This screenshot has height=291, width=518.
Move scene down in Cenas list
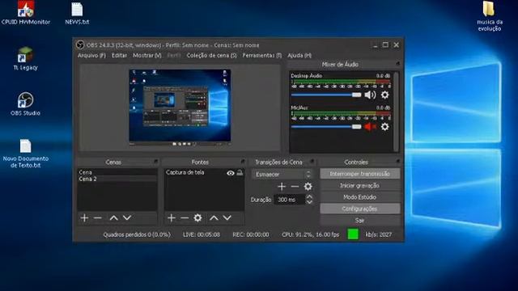pyautogui.click(x=127, y=217)
